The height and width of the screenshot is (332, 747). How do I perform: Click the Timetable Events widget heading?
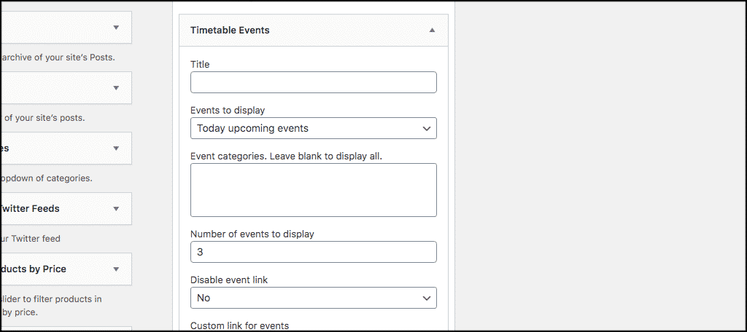click(x=230, y=31)
